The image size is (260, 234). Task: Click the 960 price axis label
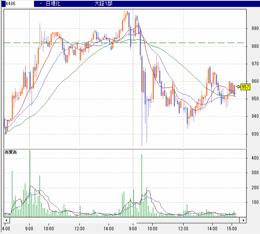pyautogui.click(x=255, y=81)
